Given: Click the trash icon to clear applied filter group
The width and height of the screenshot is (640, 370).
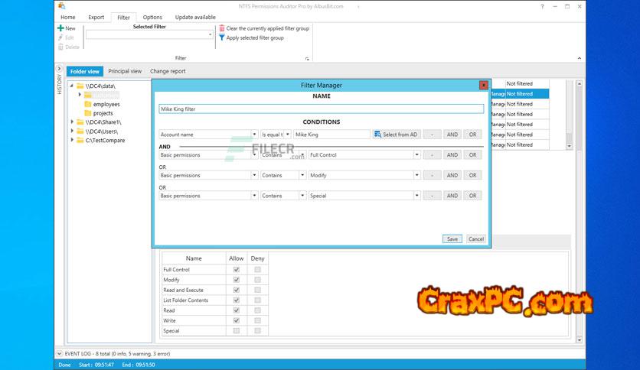Looking at the screenshot, I should [x=222, y=28].
